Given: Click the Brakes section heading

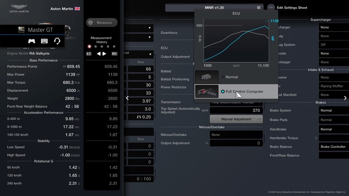Looking at the screenshot, I should coord(321,102).
